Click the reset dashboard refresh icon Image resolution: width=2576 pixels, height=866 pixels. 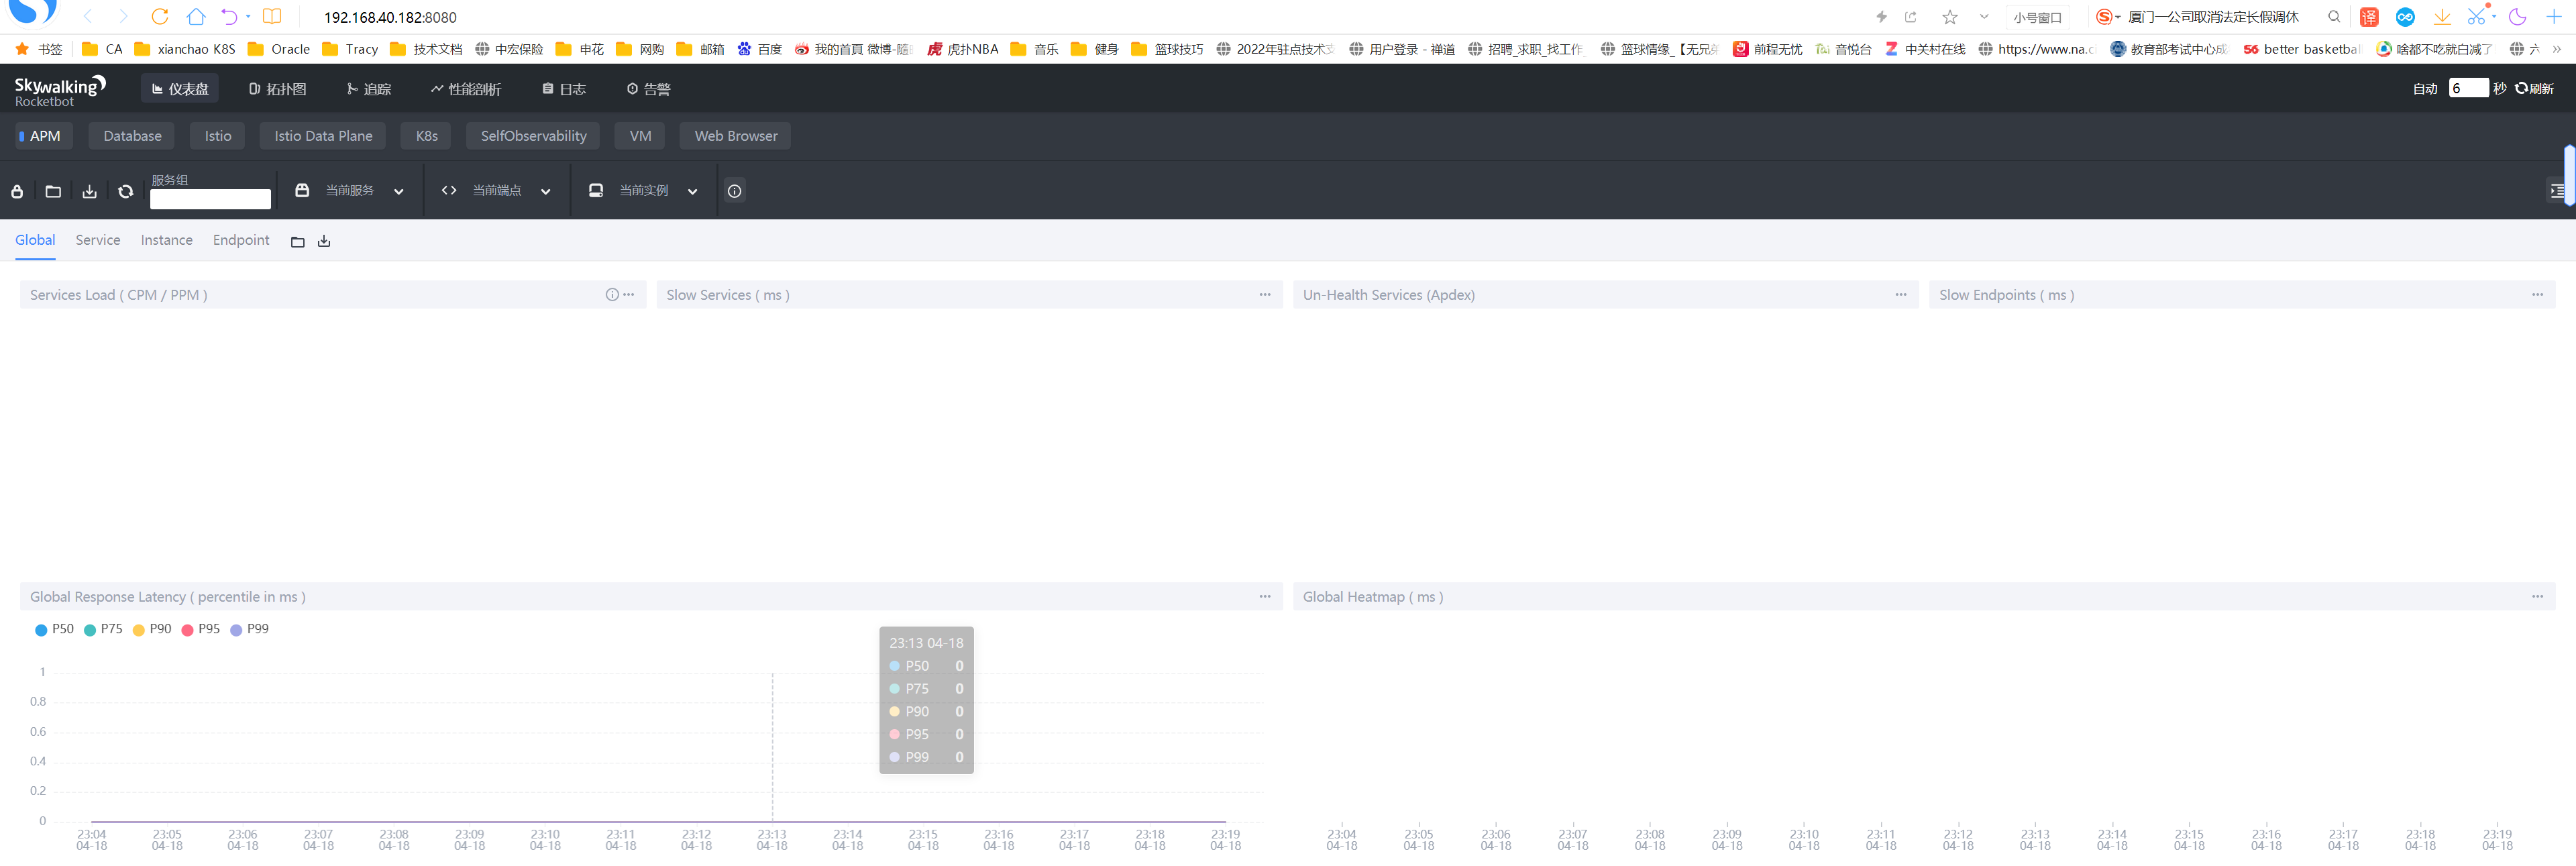[x=125, y=191]
